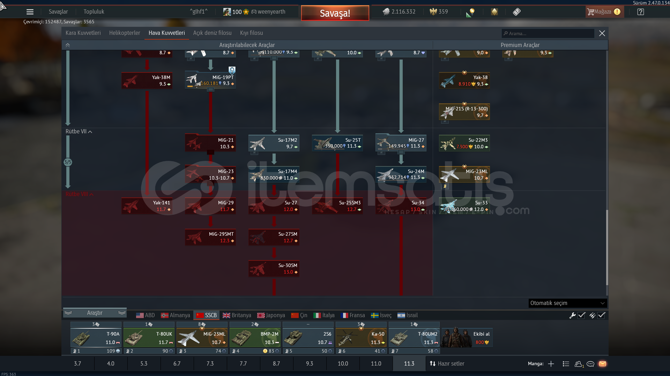Image resolution: width=670 pixels, height=376 pixels.
Task: Select the Su-22M3 premium card
Action: point(464,143)
